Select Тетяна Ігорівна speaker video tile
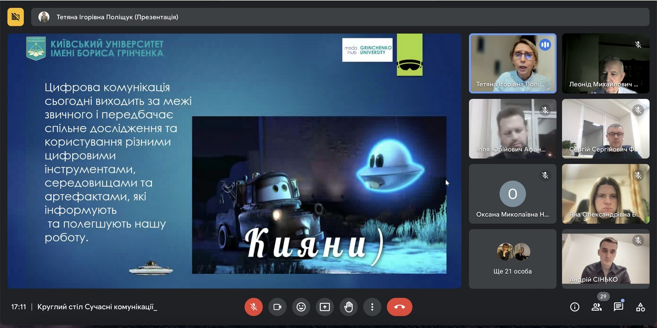Screen dimensions: 657x328 [x=512, y=63]
